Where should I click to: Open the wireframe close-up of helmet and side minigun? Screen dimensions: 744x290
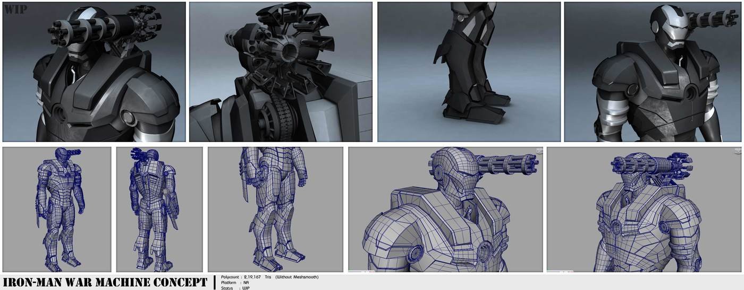coord(445,209)
